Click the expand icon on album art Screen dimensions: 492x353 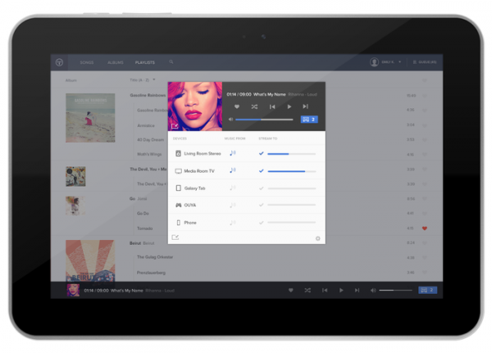point(175,125)
